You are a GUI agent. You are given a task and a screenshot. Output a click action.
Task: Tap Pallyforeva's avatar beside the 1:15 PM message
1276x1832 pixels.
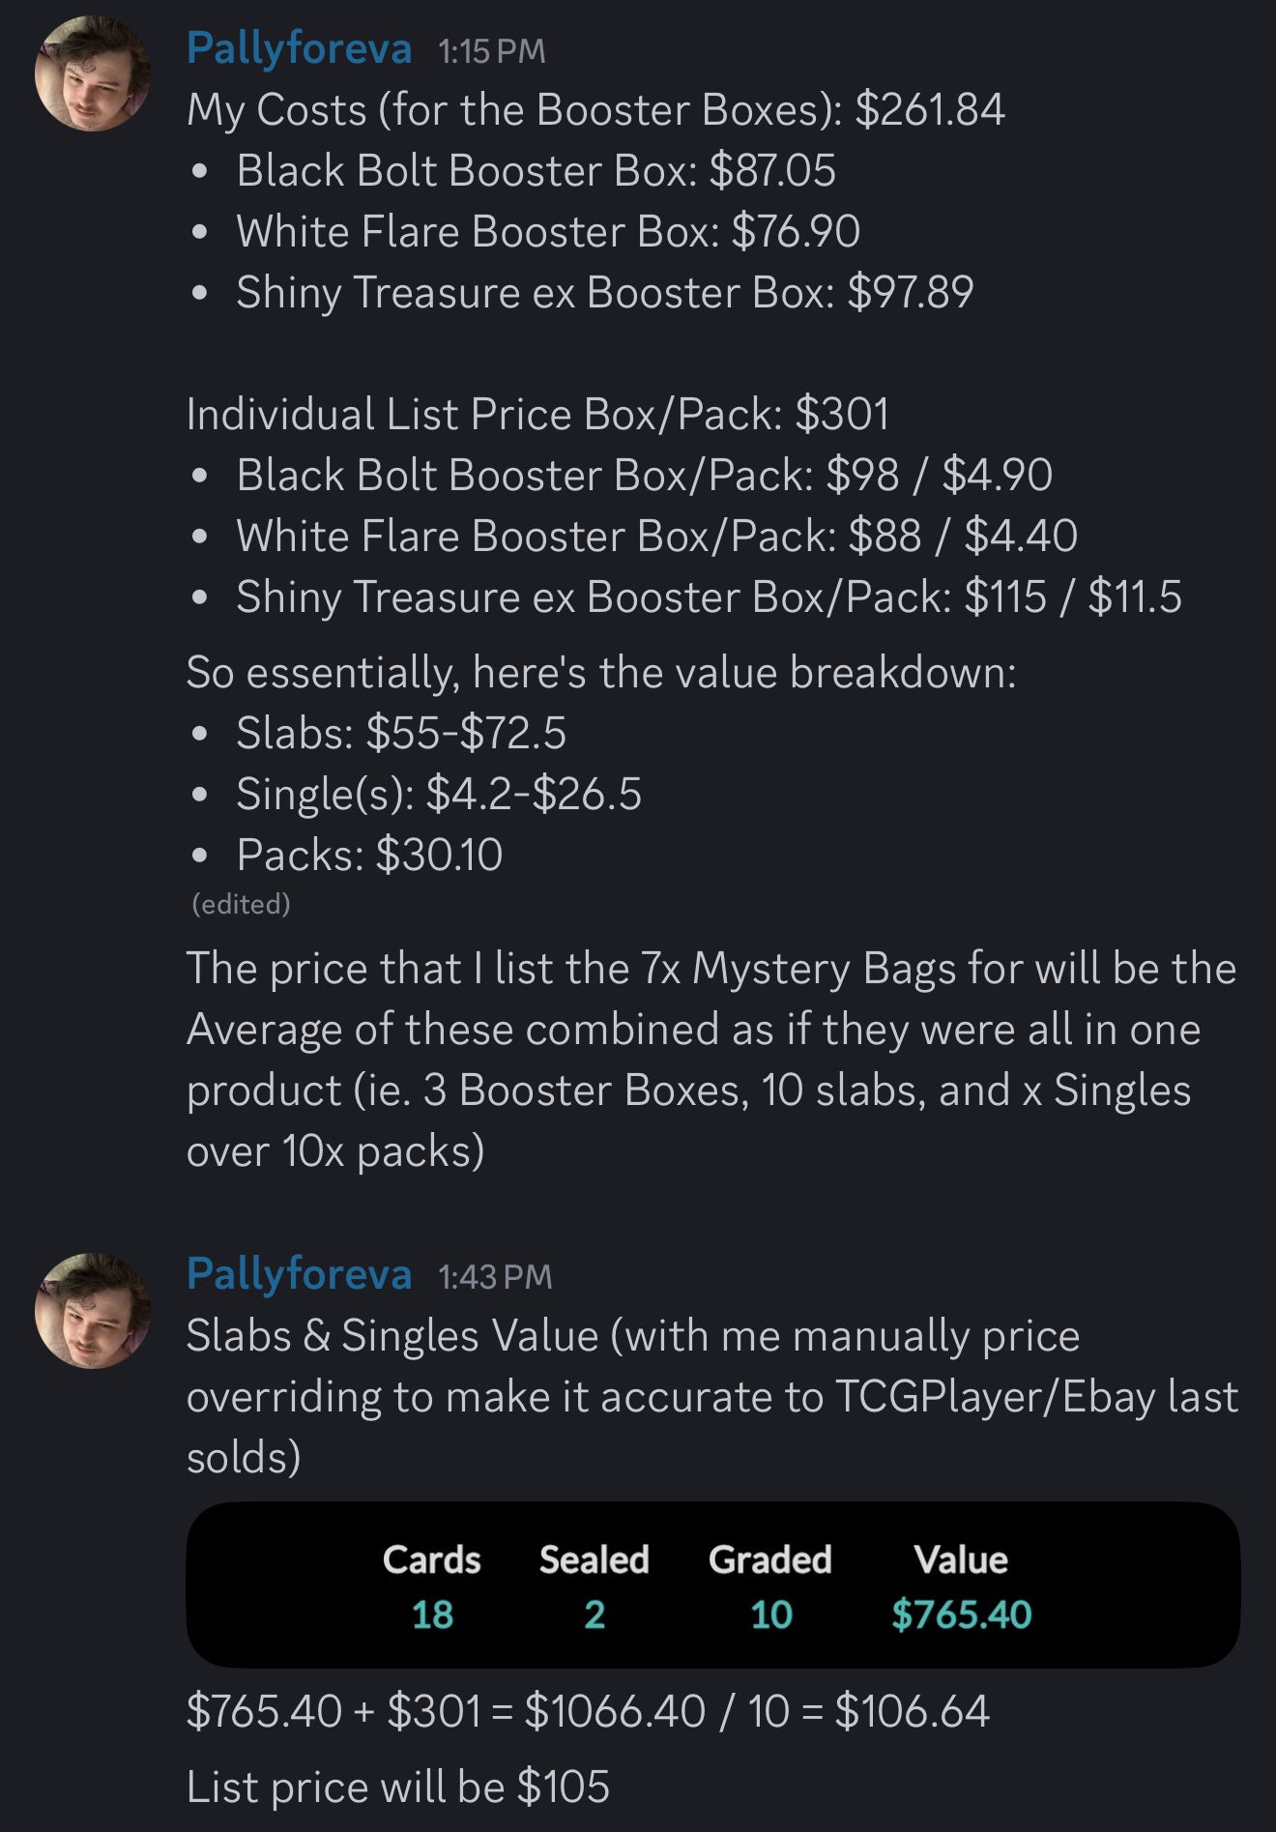point(92,73)
